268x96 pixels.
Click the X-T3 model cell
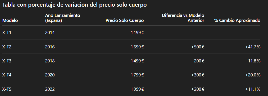(x=7, y=61)
